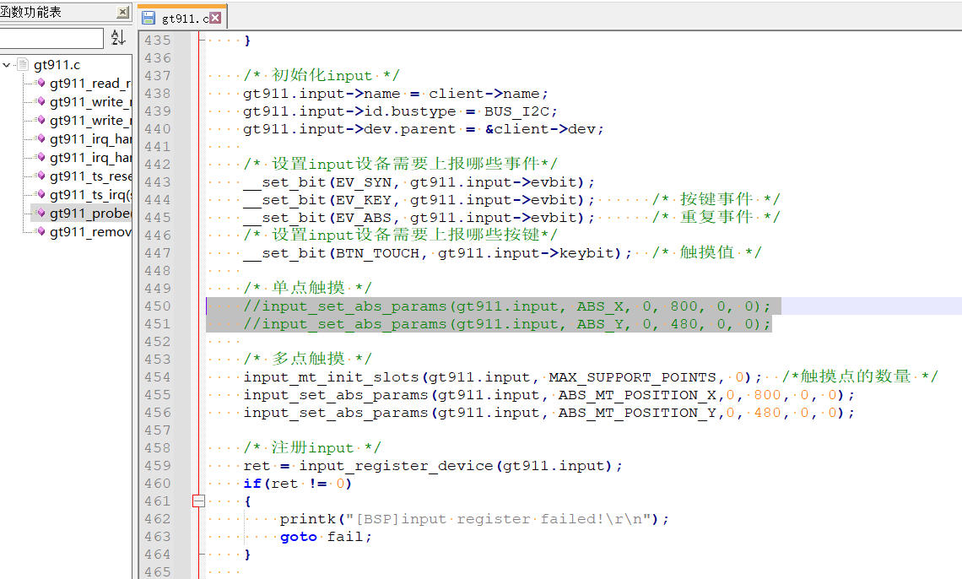Click the '触摸值' comment
Screen dimensions: 962x579
coord(707,252)
